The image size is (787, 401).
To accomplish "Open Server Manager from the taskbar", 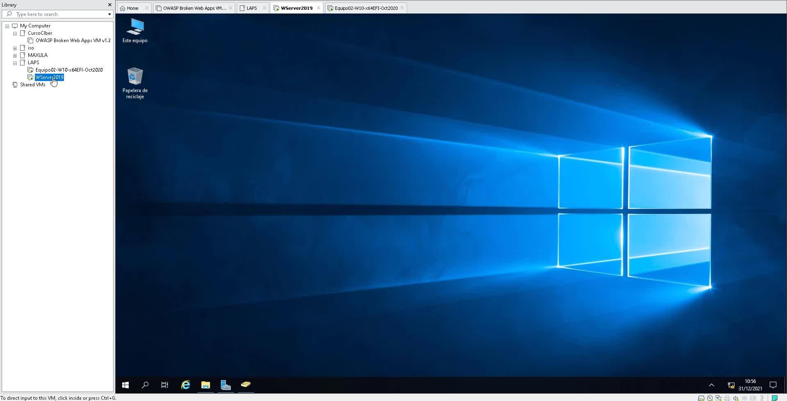I will click(x=226, y=385).
